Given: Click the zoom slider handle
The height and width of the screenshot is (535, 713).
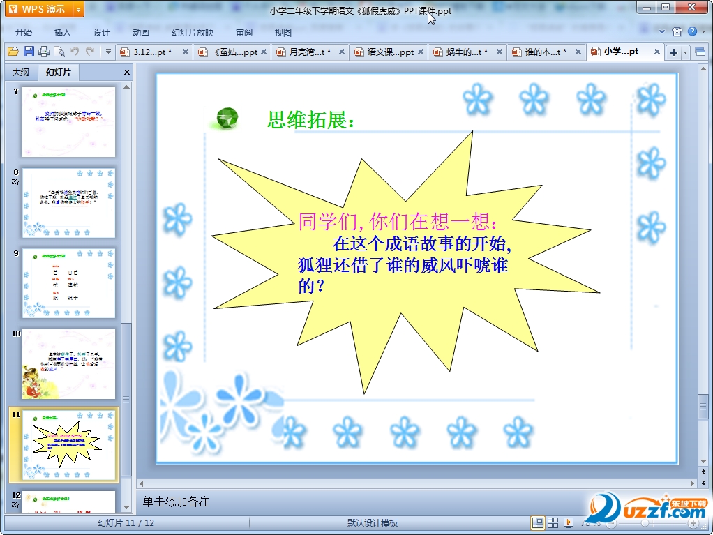Looking at the screenshot, I should pyautogui.click(x=645, y=524).
